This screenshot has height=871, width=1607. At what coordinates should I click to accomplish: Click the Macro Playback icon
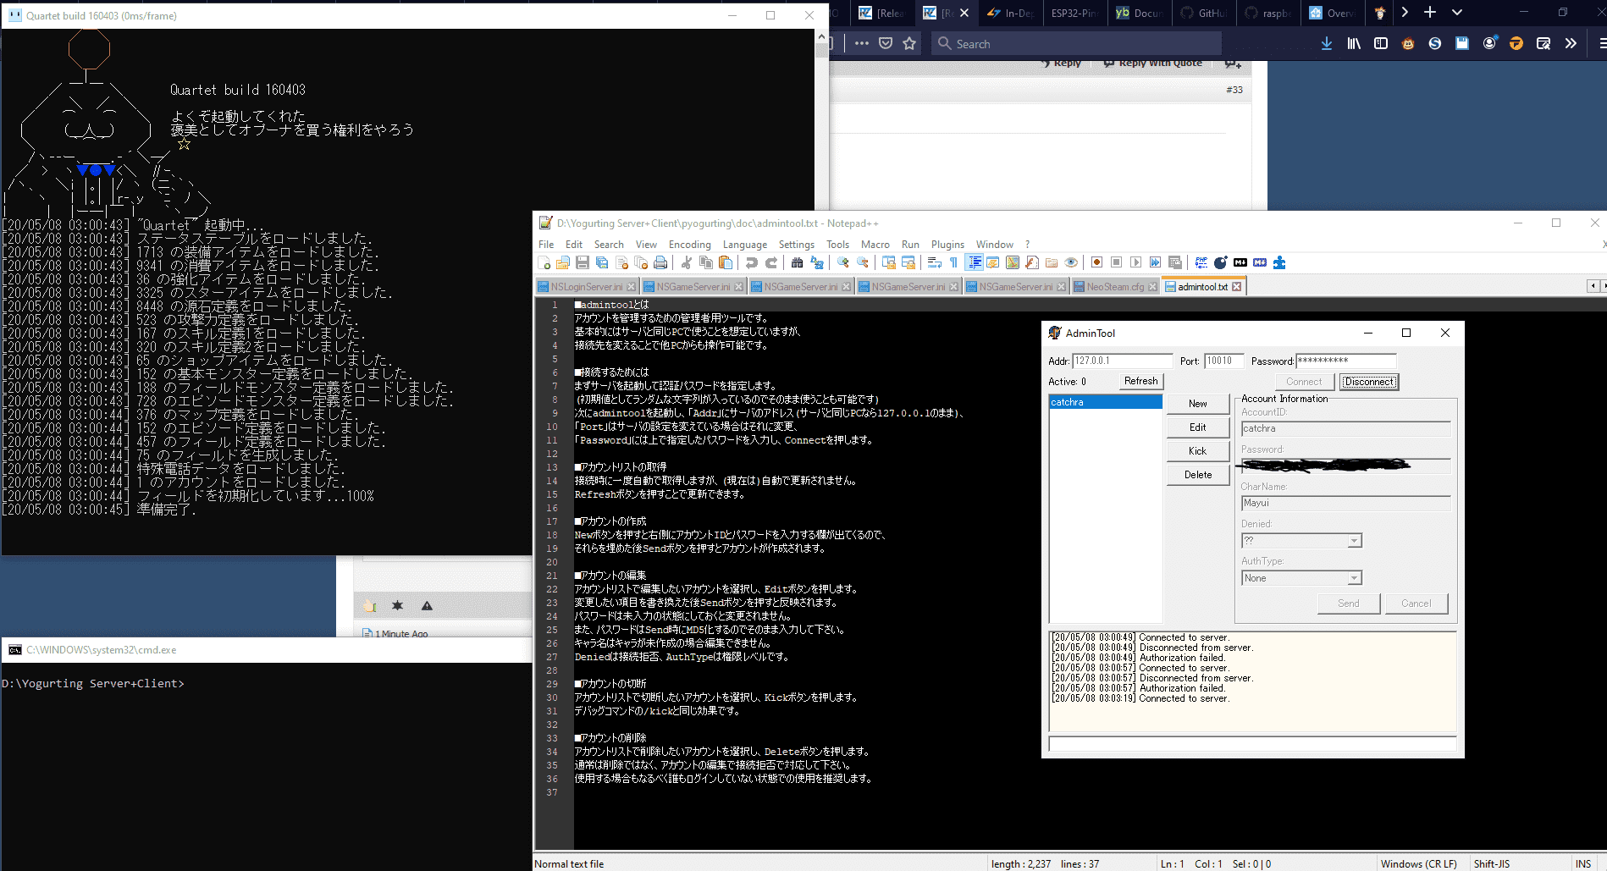pos(1135,262)
